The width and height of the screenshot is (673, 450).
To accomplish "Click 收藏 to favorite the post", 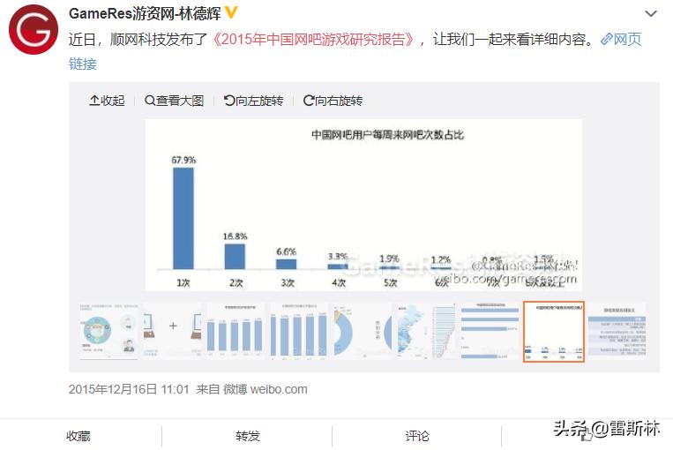I will (x=79, y=436).
